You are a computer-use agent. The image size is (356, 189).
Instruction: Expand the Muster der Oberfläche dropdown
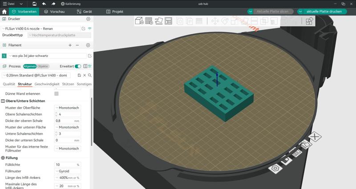(x=68, y=108)
